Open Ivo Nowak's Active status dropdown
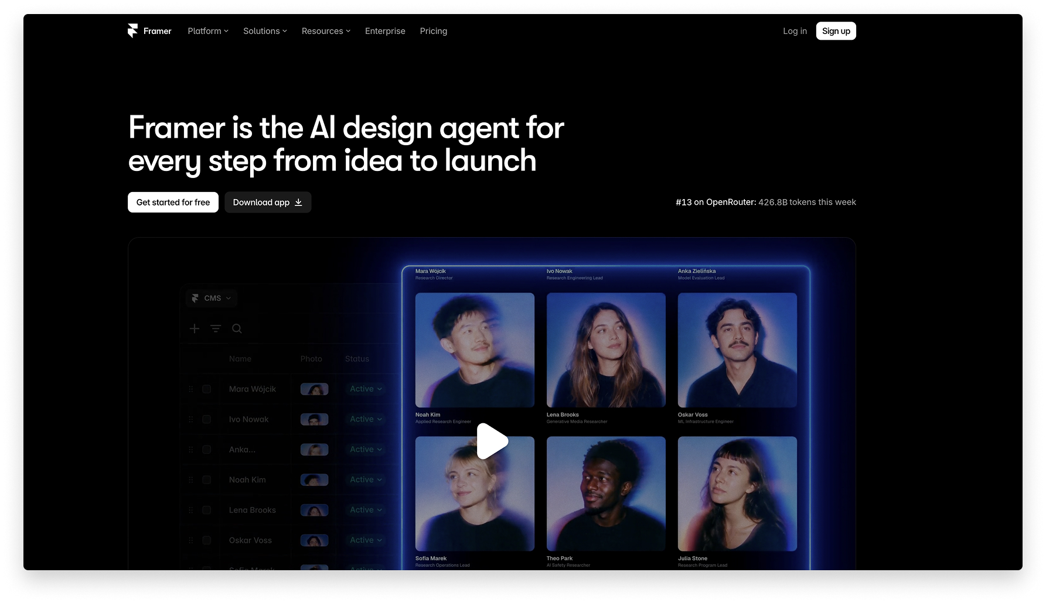This screenshot has width=1046, height=603. (366, 419)
